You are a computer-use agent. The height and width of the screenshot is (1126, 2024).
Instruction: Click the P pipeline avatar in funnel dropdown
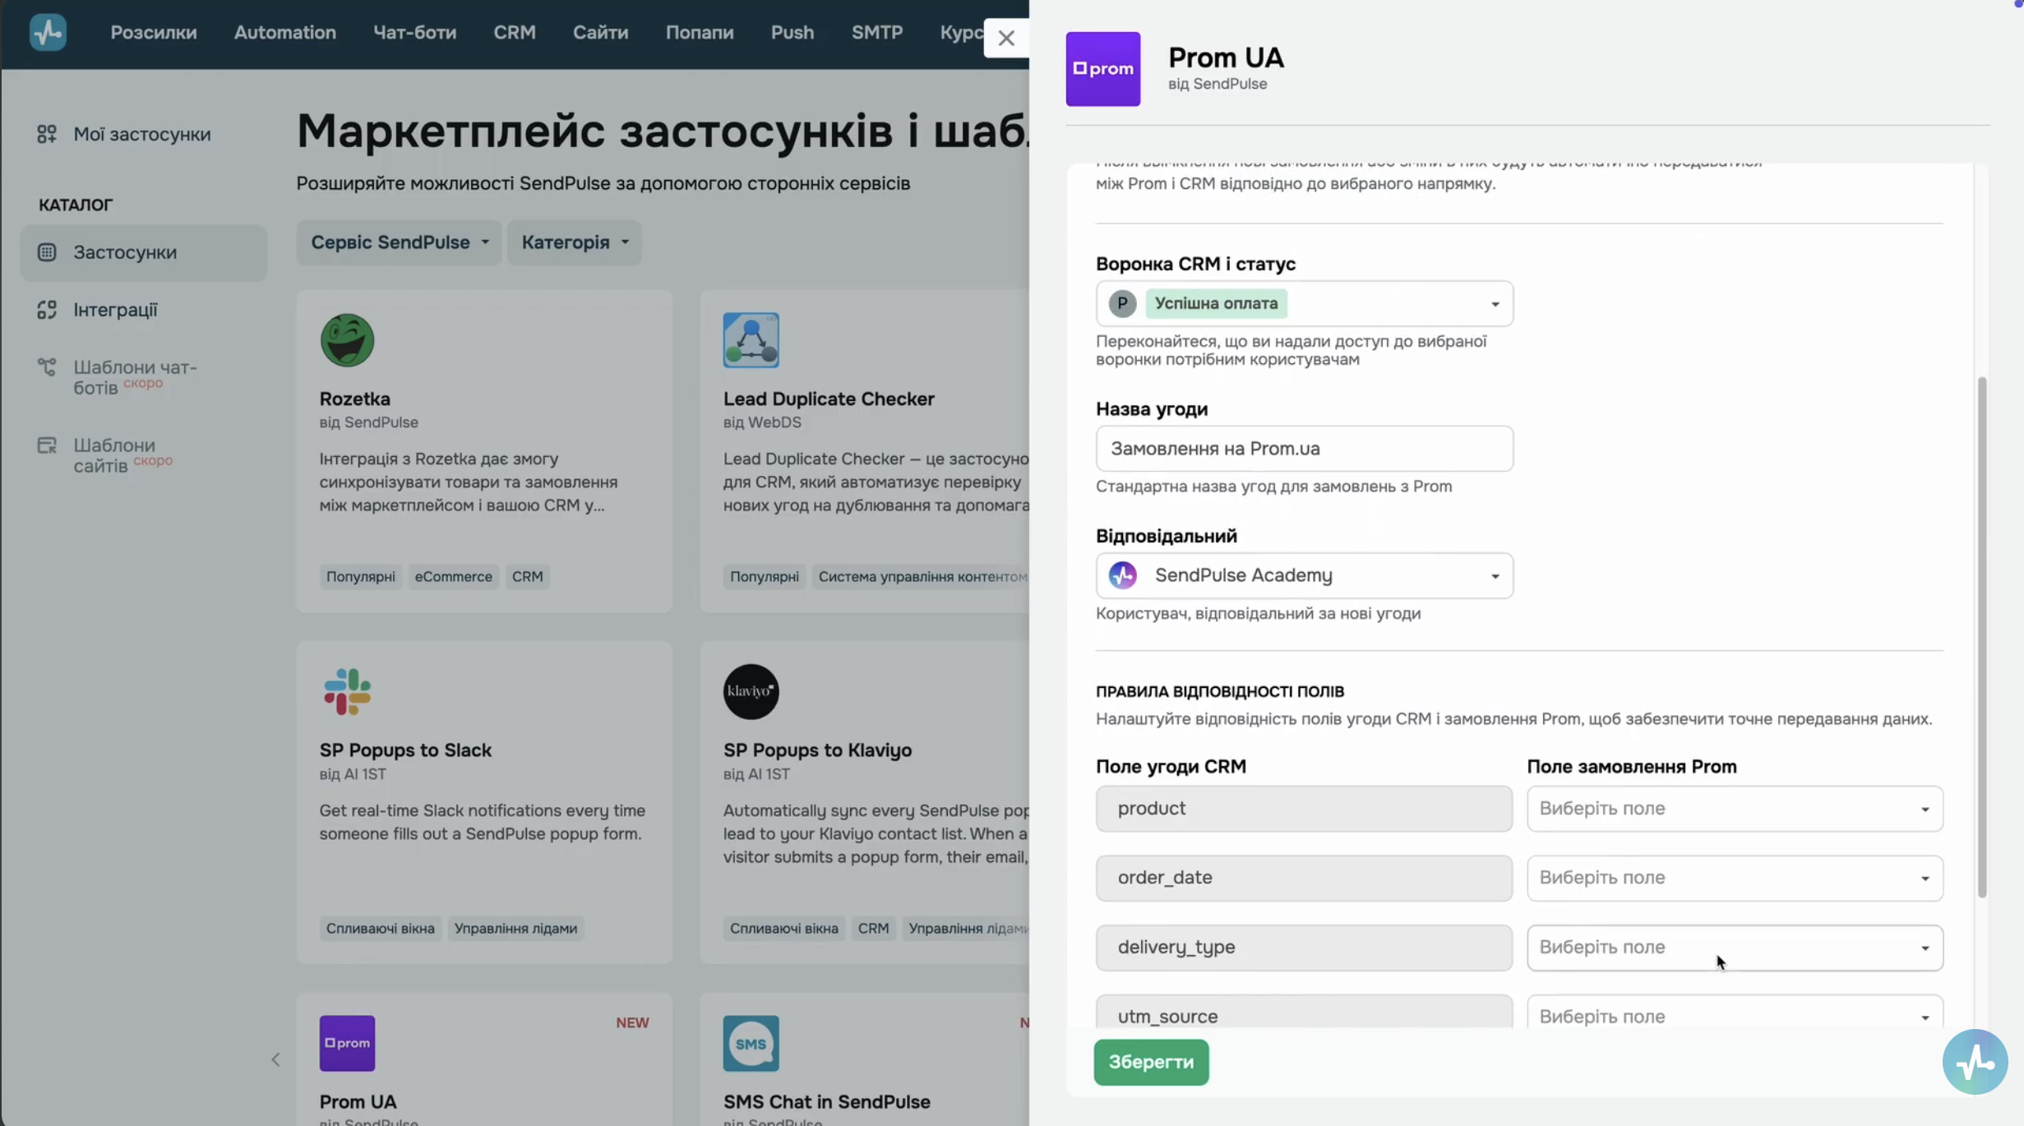click(x=1122, y=303)
